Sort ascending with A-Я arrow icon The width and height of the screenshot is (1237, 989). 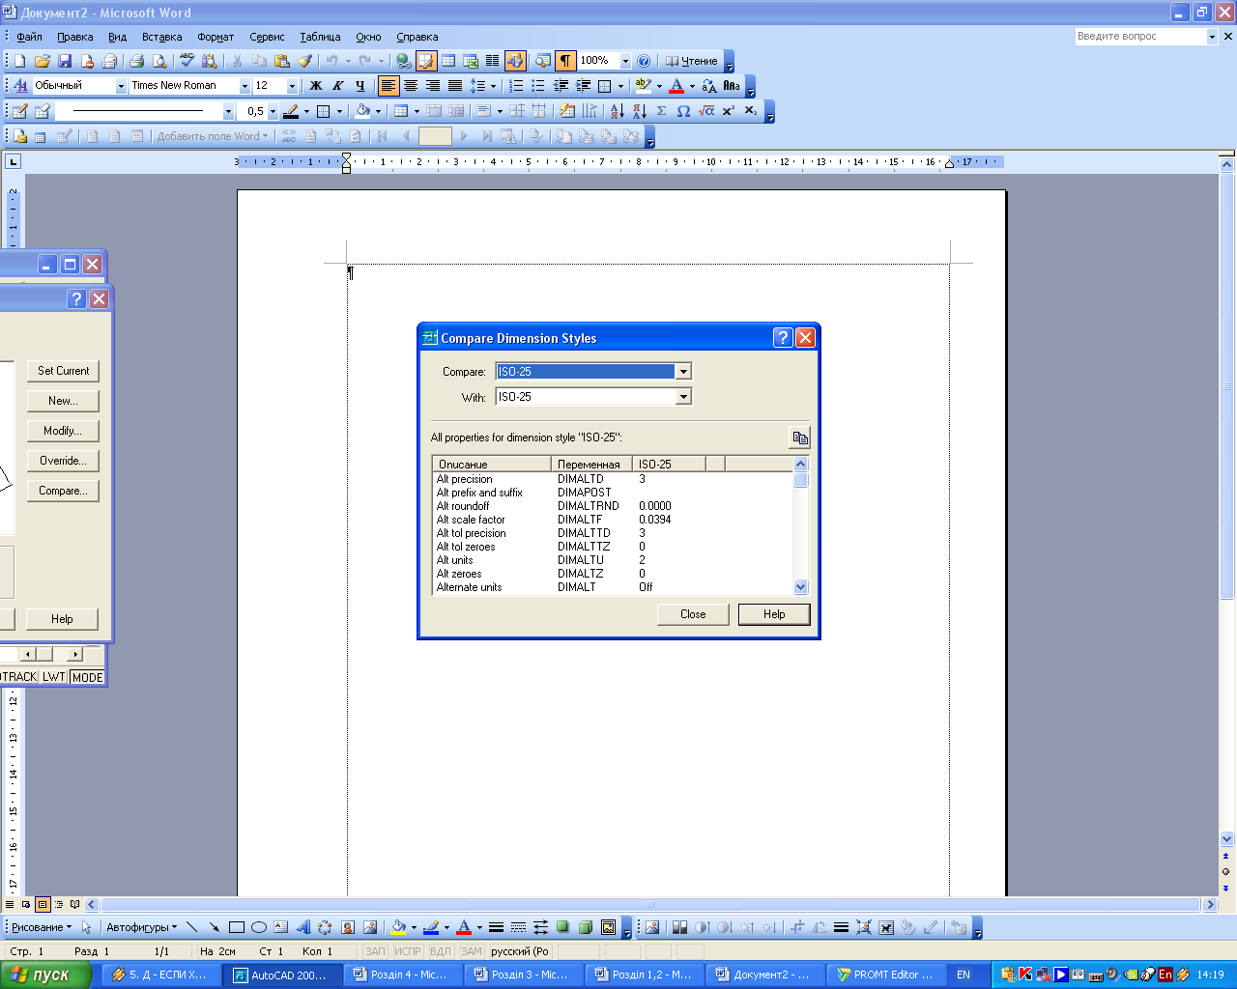(617, 111)
